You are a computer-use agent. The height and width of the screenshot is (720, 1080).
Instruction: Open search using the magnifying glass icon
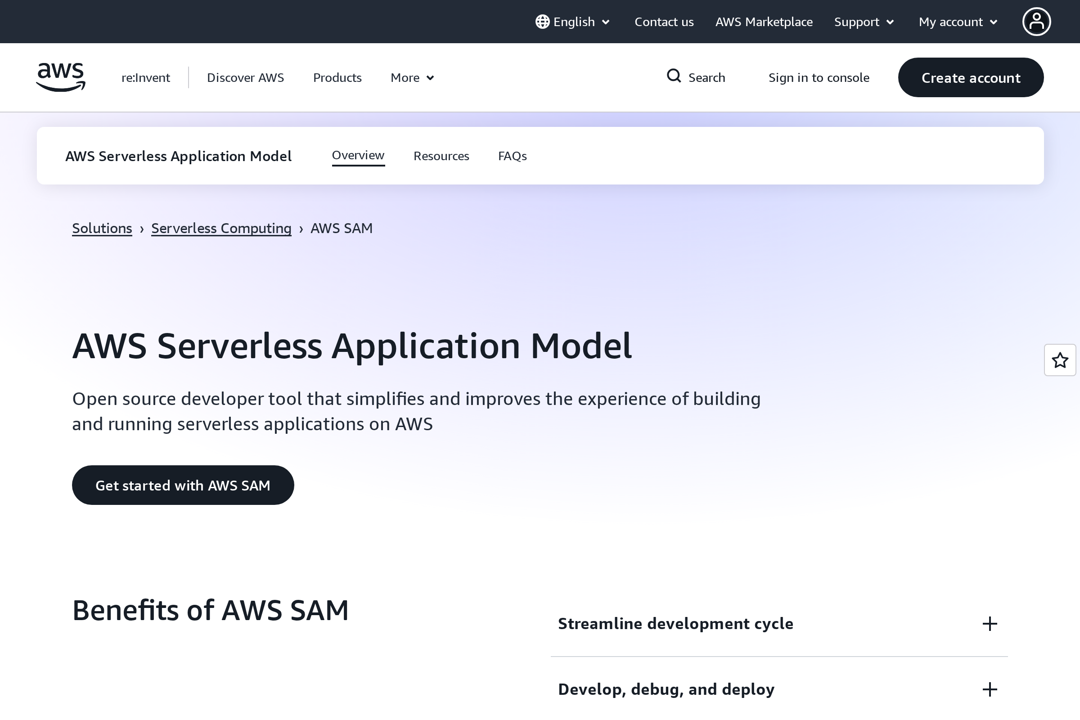click(x=674, y=76)
